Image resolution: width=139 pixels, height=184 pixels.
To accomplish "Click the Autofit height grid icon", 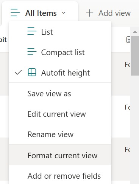I will [32, 72].
